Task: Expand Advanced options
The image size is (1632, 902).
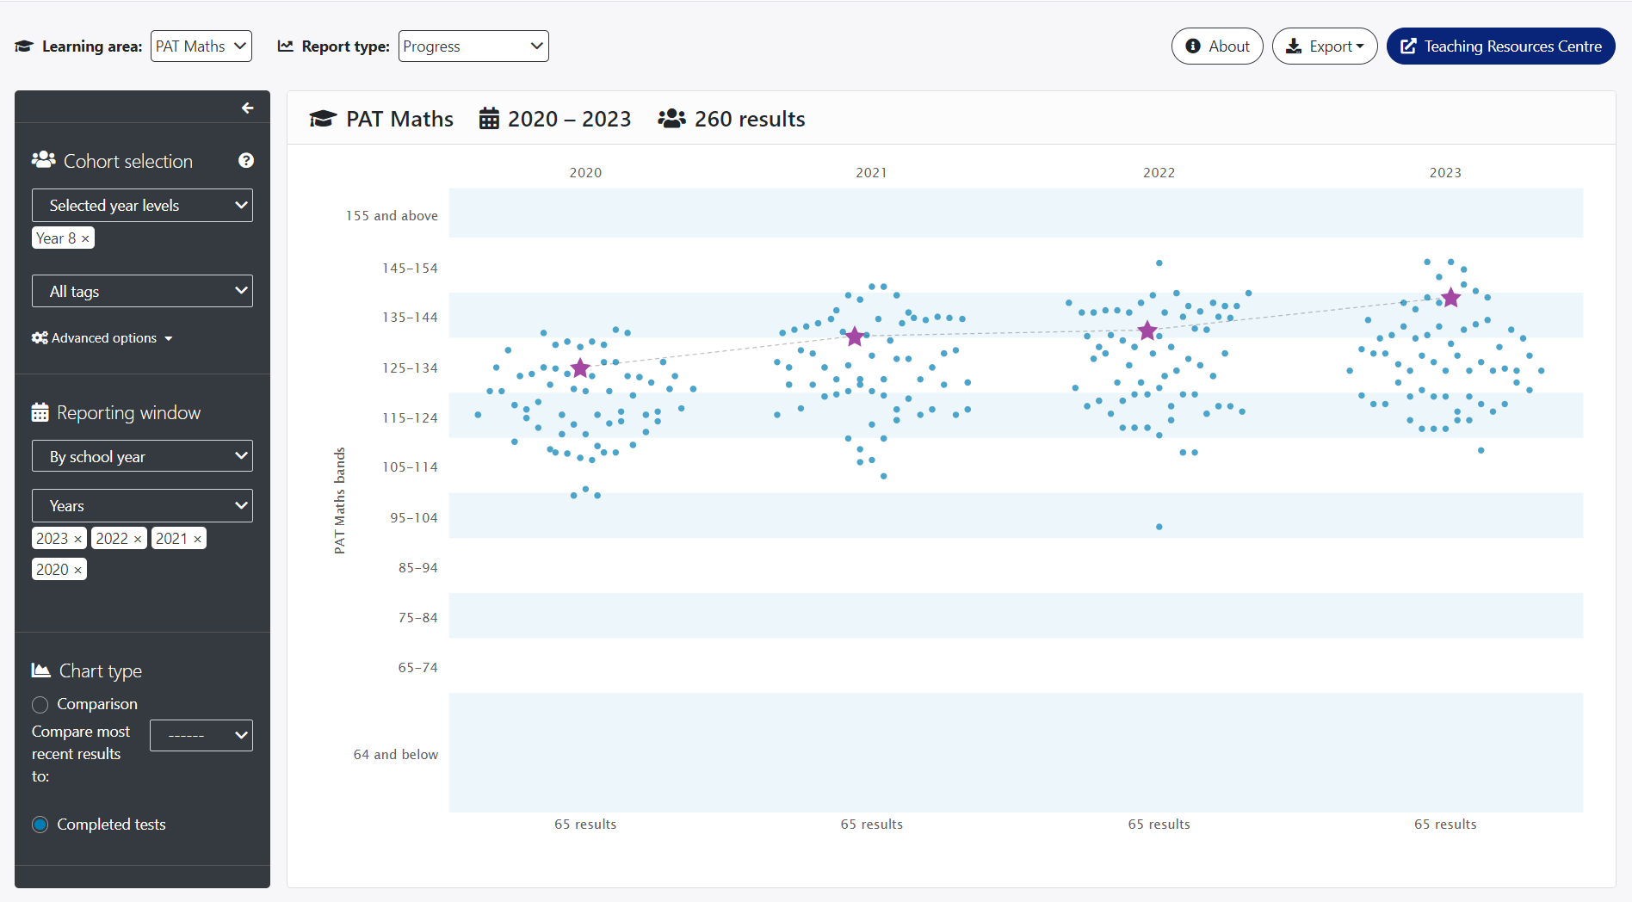Action: coord(102,338)
